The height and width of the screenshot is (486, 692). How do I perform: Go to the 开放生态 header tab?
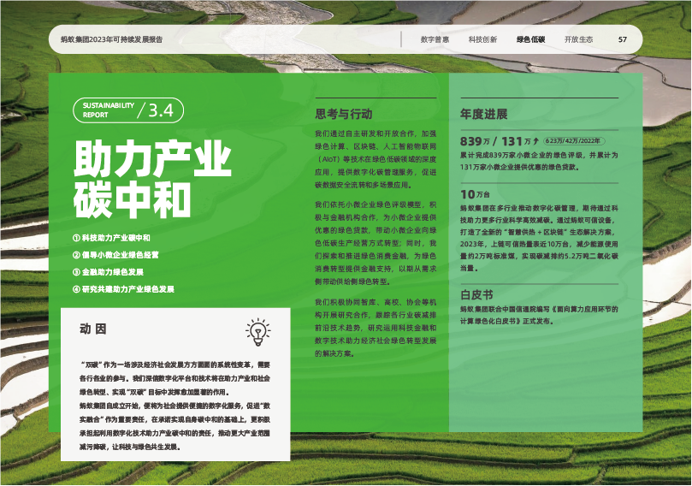pos(578,39)
